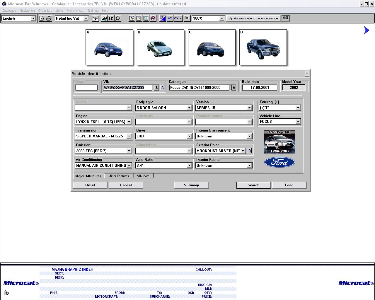This screenshot has width=375, height=300.
Task: Expand the Engine dropdown
Action: point(129,122)
